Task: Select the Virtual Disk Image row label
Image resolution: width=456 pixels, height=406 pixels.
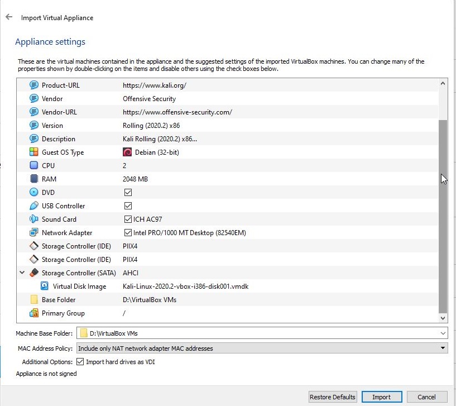Action: coord(79,286)
